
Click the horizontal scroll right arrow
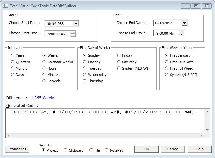pyautogui.click(x=202, y=136)
